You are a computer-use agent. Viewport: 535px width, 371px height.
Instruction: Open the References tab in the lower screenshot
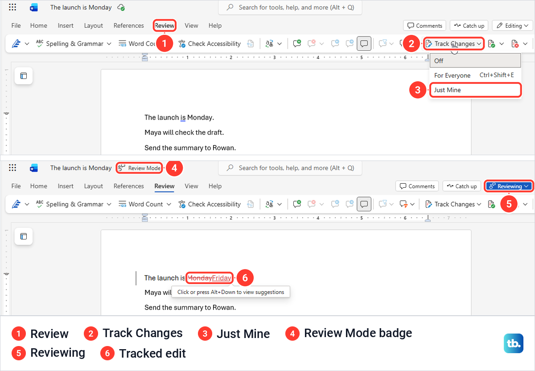pyautogui.click(x=129, y=186)
